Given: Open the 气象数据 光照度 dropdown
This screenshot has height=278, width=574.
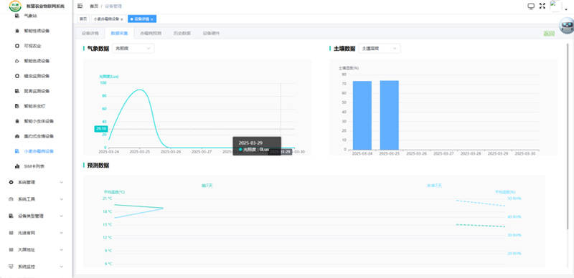Looking at the screenshot, I should click(x=133, y=48).
